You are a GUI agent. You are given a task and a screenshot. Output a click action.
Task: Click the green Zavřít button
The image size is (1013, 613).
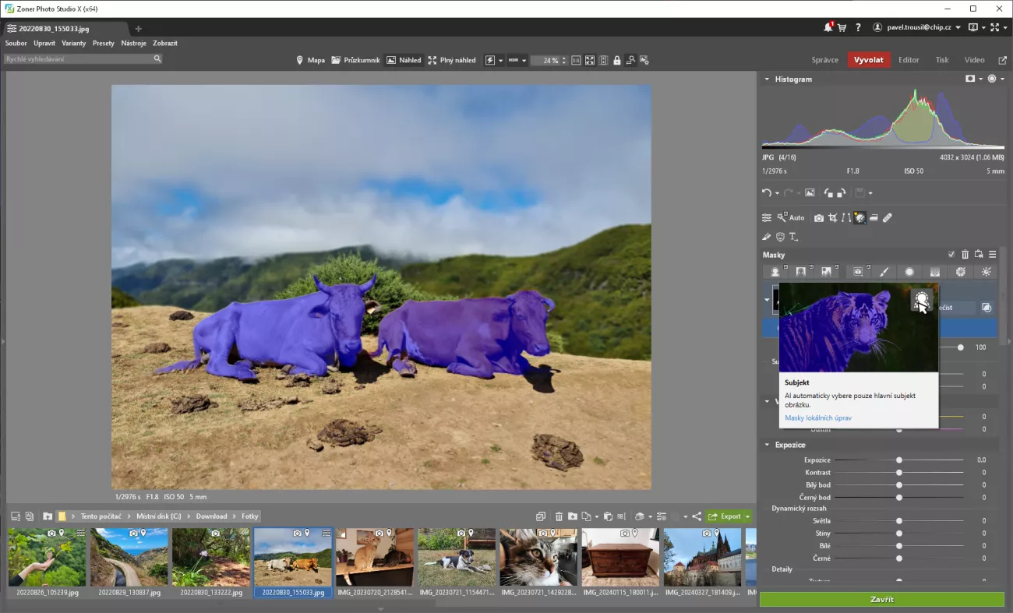881,600
